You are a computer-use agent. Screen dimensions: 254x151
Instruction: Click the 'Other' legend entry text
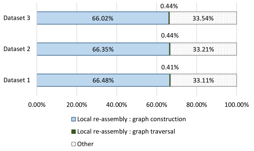click(x=86, y=144)
